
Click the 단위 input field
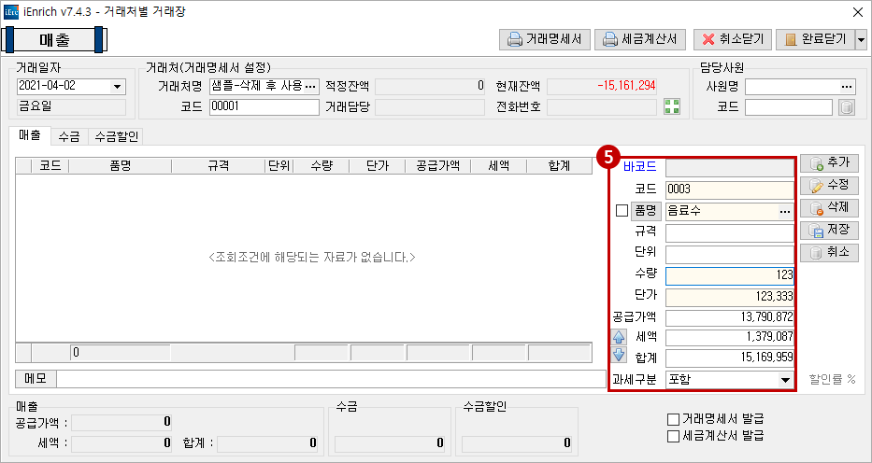(730, 254)
